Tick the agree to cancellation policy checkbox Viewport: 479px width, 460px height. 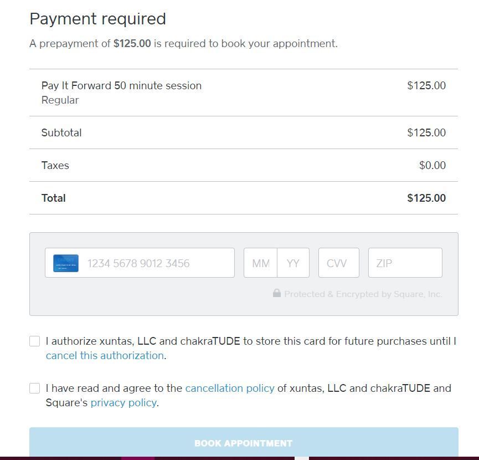[35, 389]
